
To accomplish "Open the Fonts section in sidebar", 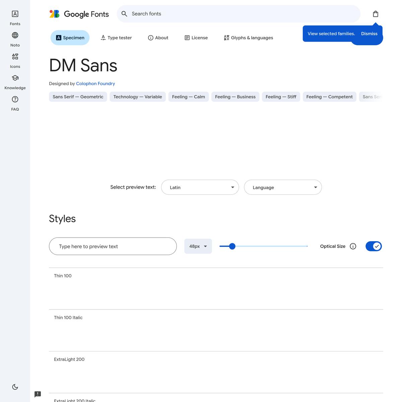I will point(15,14).
